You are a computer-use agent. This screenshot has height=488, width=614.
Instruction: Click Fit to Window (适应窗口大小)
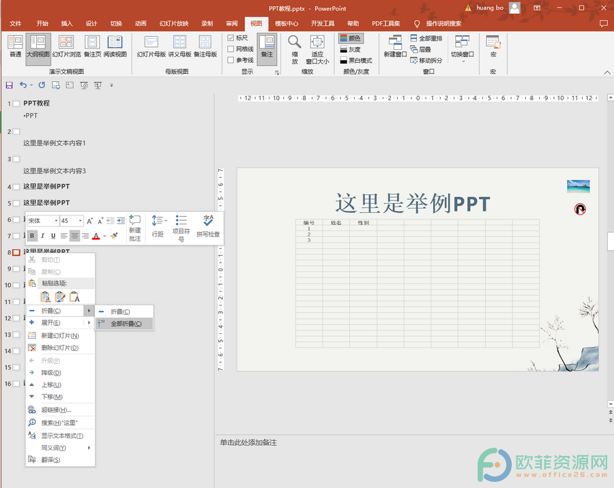[x=317, y=49]
